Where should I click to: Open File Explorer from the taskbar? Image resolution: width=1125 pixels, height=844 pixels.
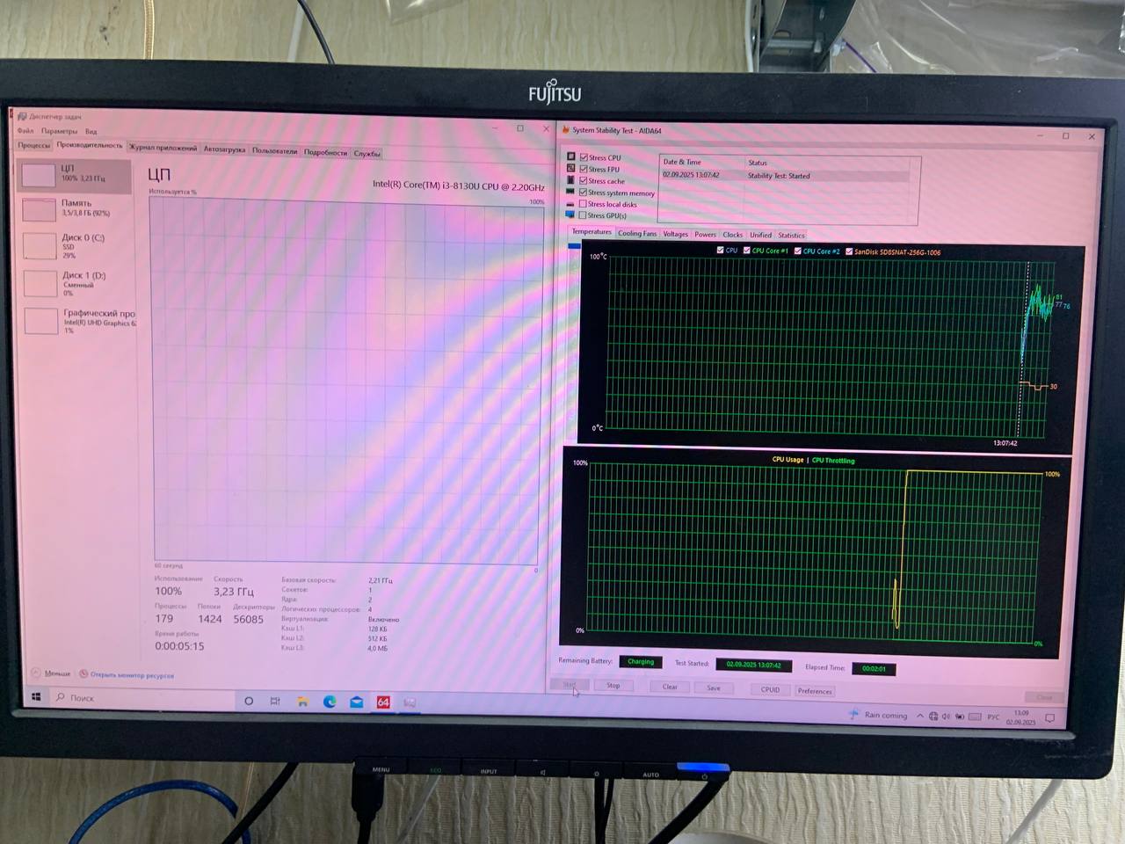302,702
